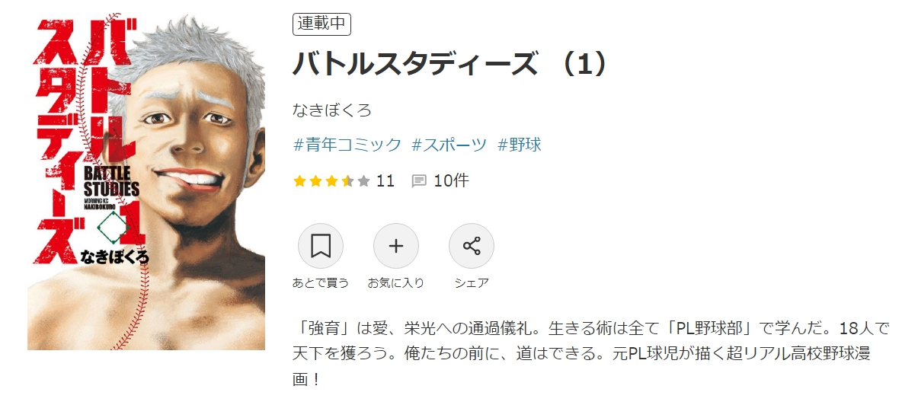Click the review comment bubble icon
Image resolution: width=902 pixels, height=405 pixels.
point(419,181)
